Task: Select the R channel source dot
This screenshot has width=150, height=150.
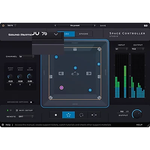Action: pos(99,64)
